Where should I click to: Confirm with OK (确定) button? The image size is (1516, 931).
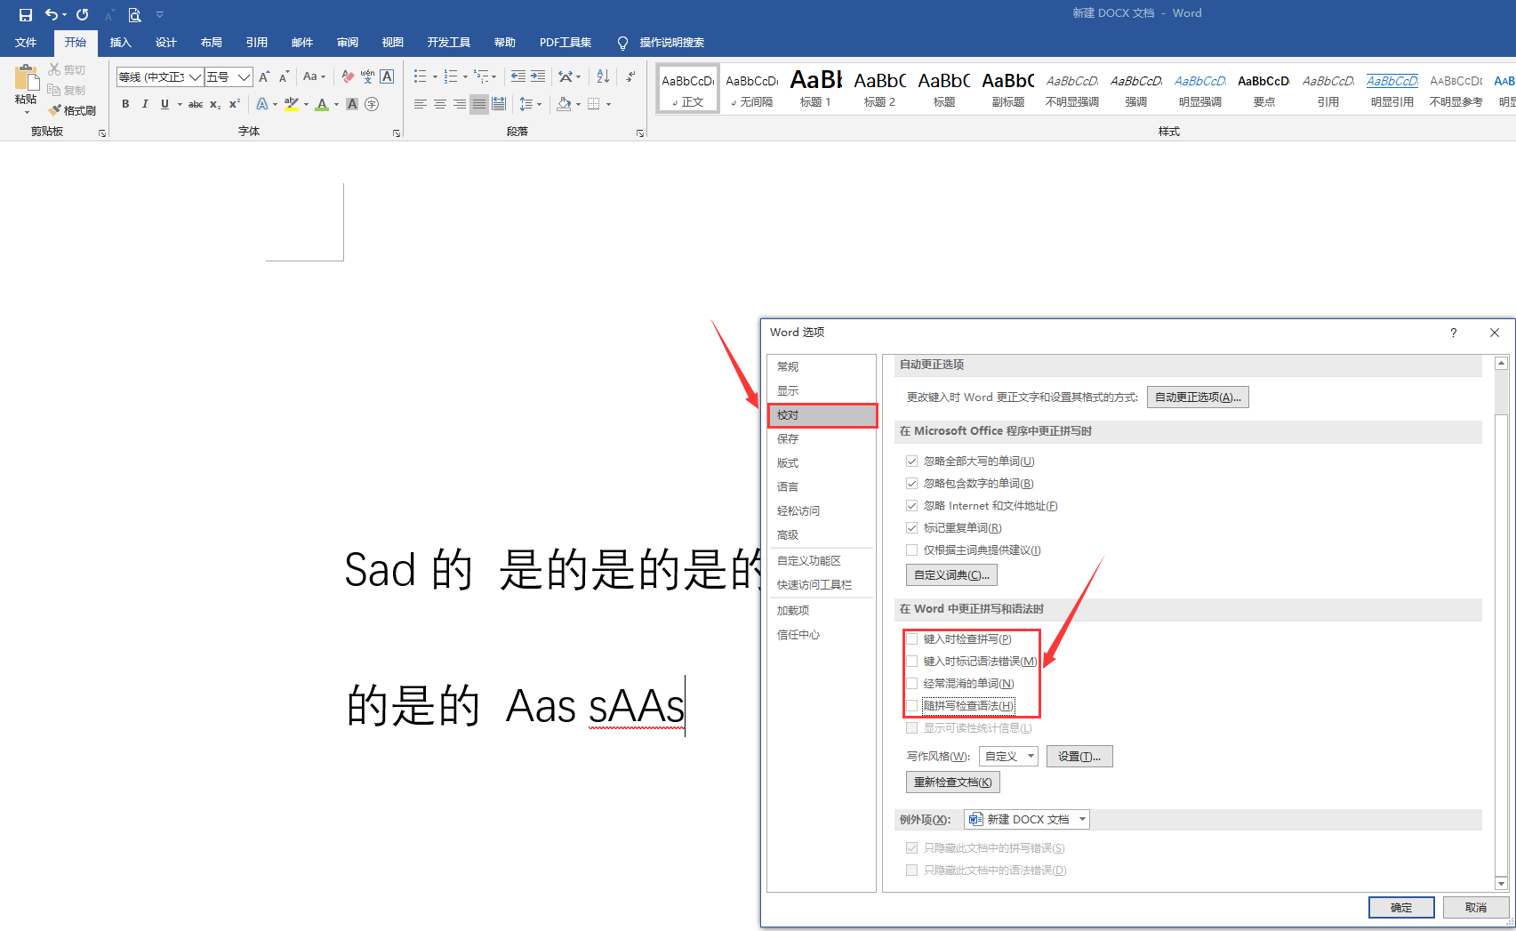(x=1401, y=907)
